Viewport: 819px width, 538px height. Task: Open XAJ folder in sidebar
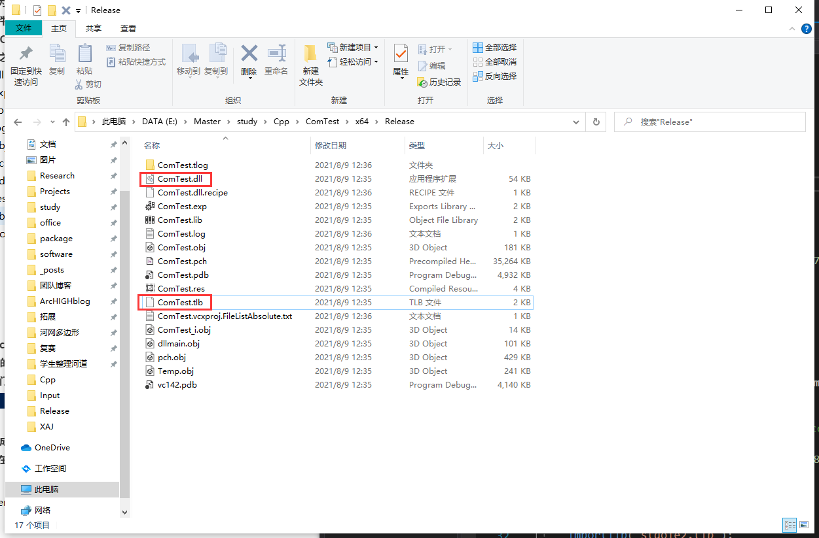click(x=46, y=427)
